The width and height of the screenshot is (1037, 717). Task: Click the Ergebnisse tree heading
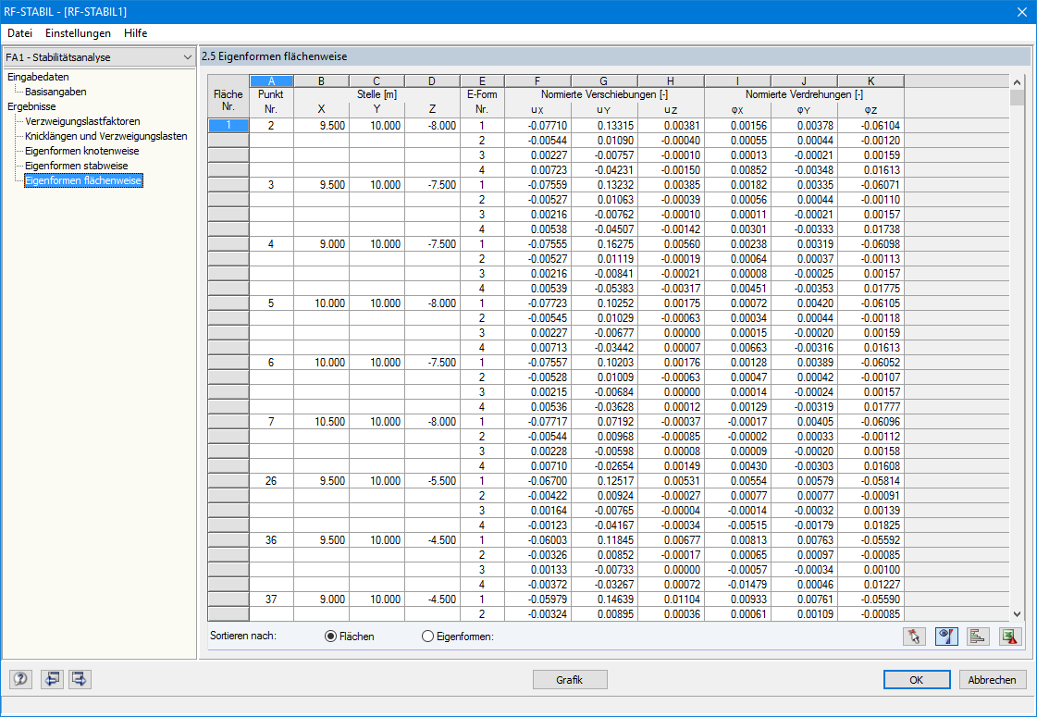pos(31,106)
